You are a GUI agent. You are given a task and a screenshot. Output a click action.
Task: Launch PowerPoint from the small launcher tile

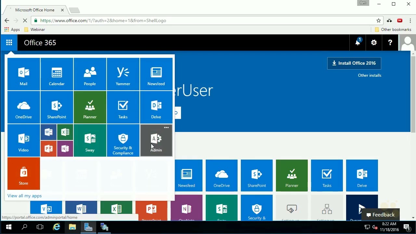tap(49, 149)
